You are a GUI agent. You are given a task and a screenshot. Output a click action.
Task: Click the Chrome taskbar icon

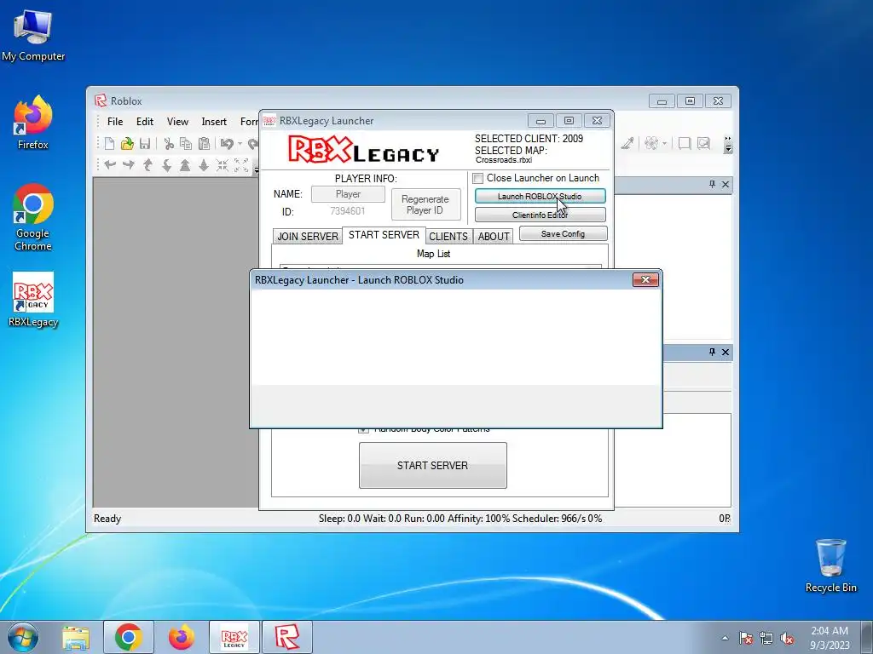[x=129, y=637]
